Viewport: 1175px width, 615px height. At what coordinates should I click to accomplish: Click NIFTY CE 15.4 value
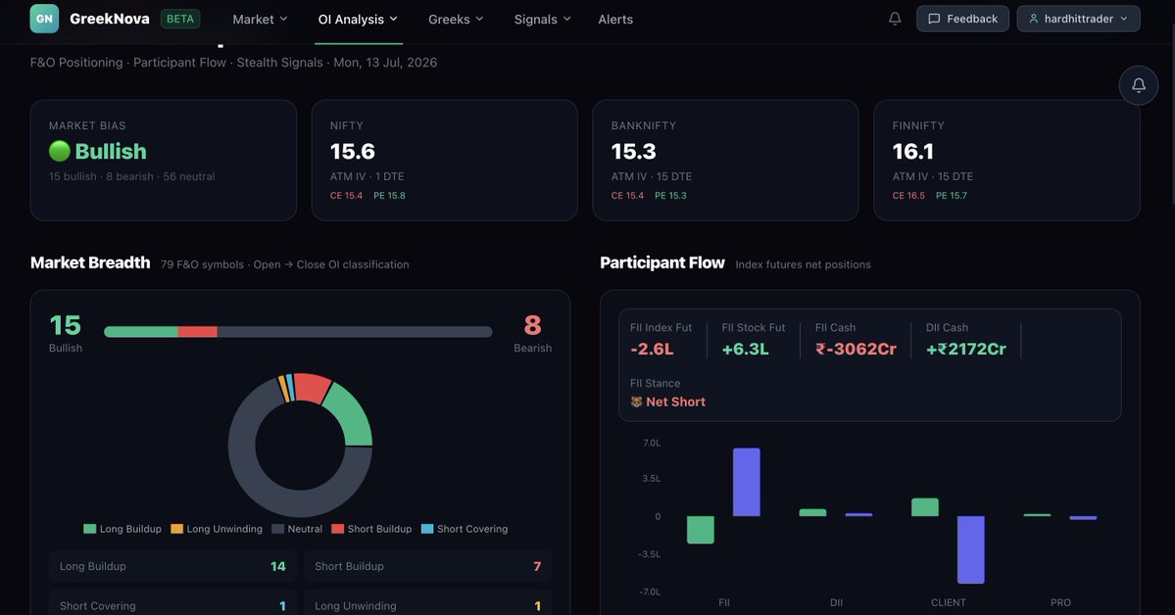coord(346,196)
